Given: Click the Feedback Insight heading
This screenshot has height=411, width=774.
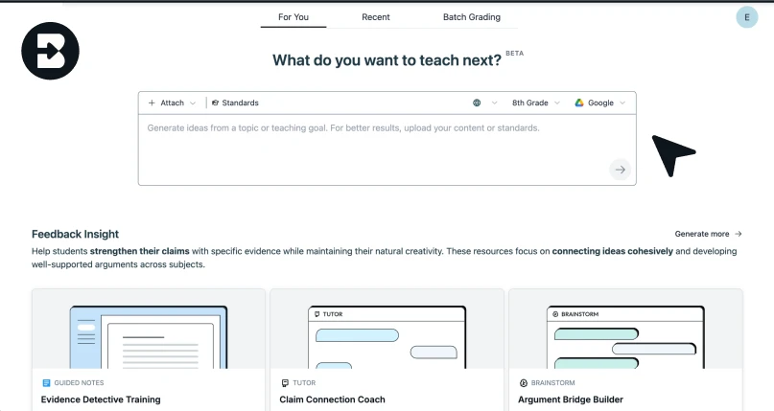Looking at the screenshot, I should tap(75, 234).
